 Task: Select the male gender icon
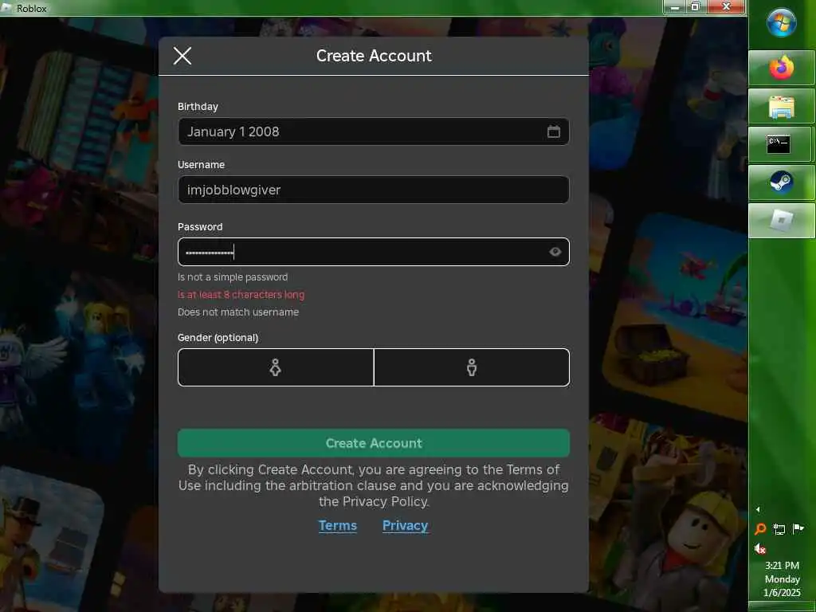tap(472, 367)
